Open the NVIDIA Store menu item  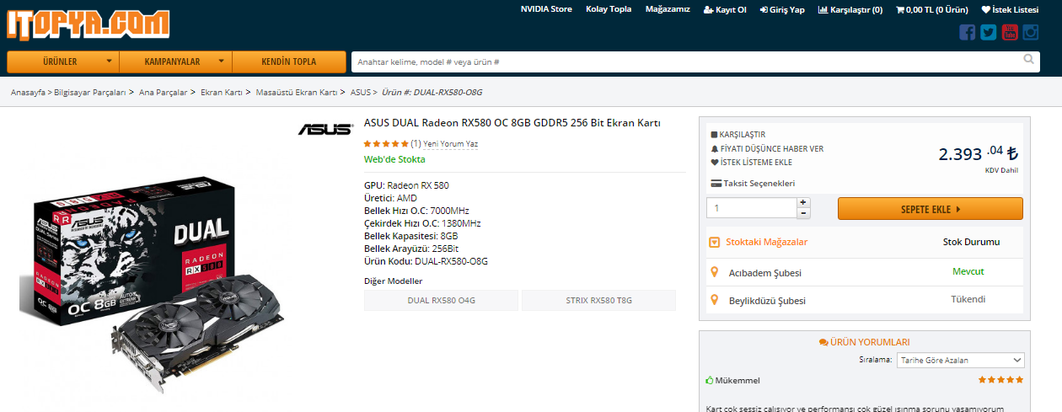546,9
